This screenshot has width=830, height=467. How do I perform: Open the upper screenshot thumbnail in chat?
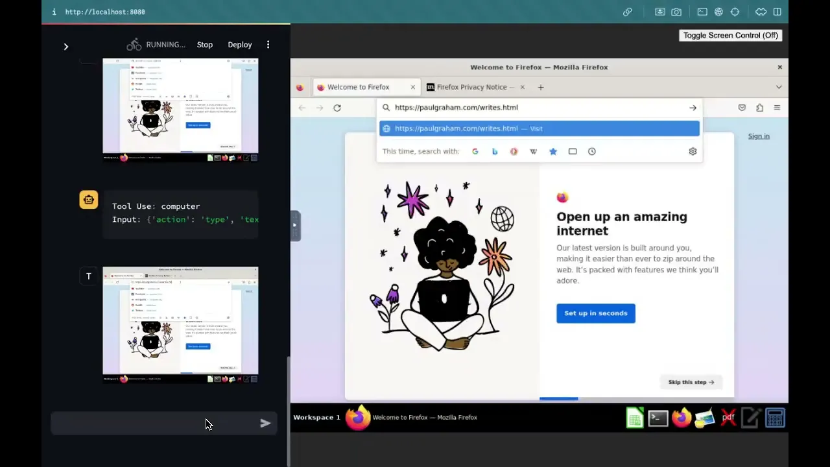tap(180, 110)
